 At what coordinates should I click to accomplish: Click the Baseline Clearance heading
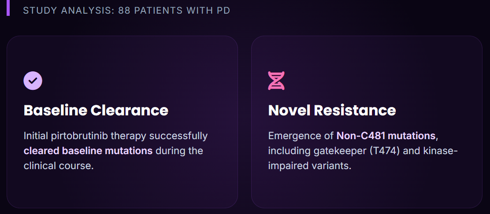tap(96, 110)
